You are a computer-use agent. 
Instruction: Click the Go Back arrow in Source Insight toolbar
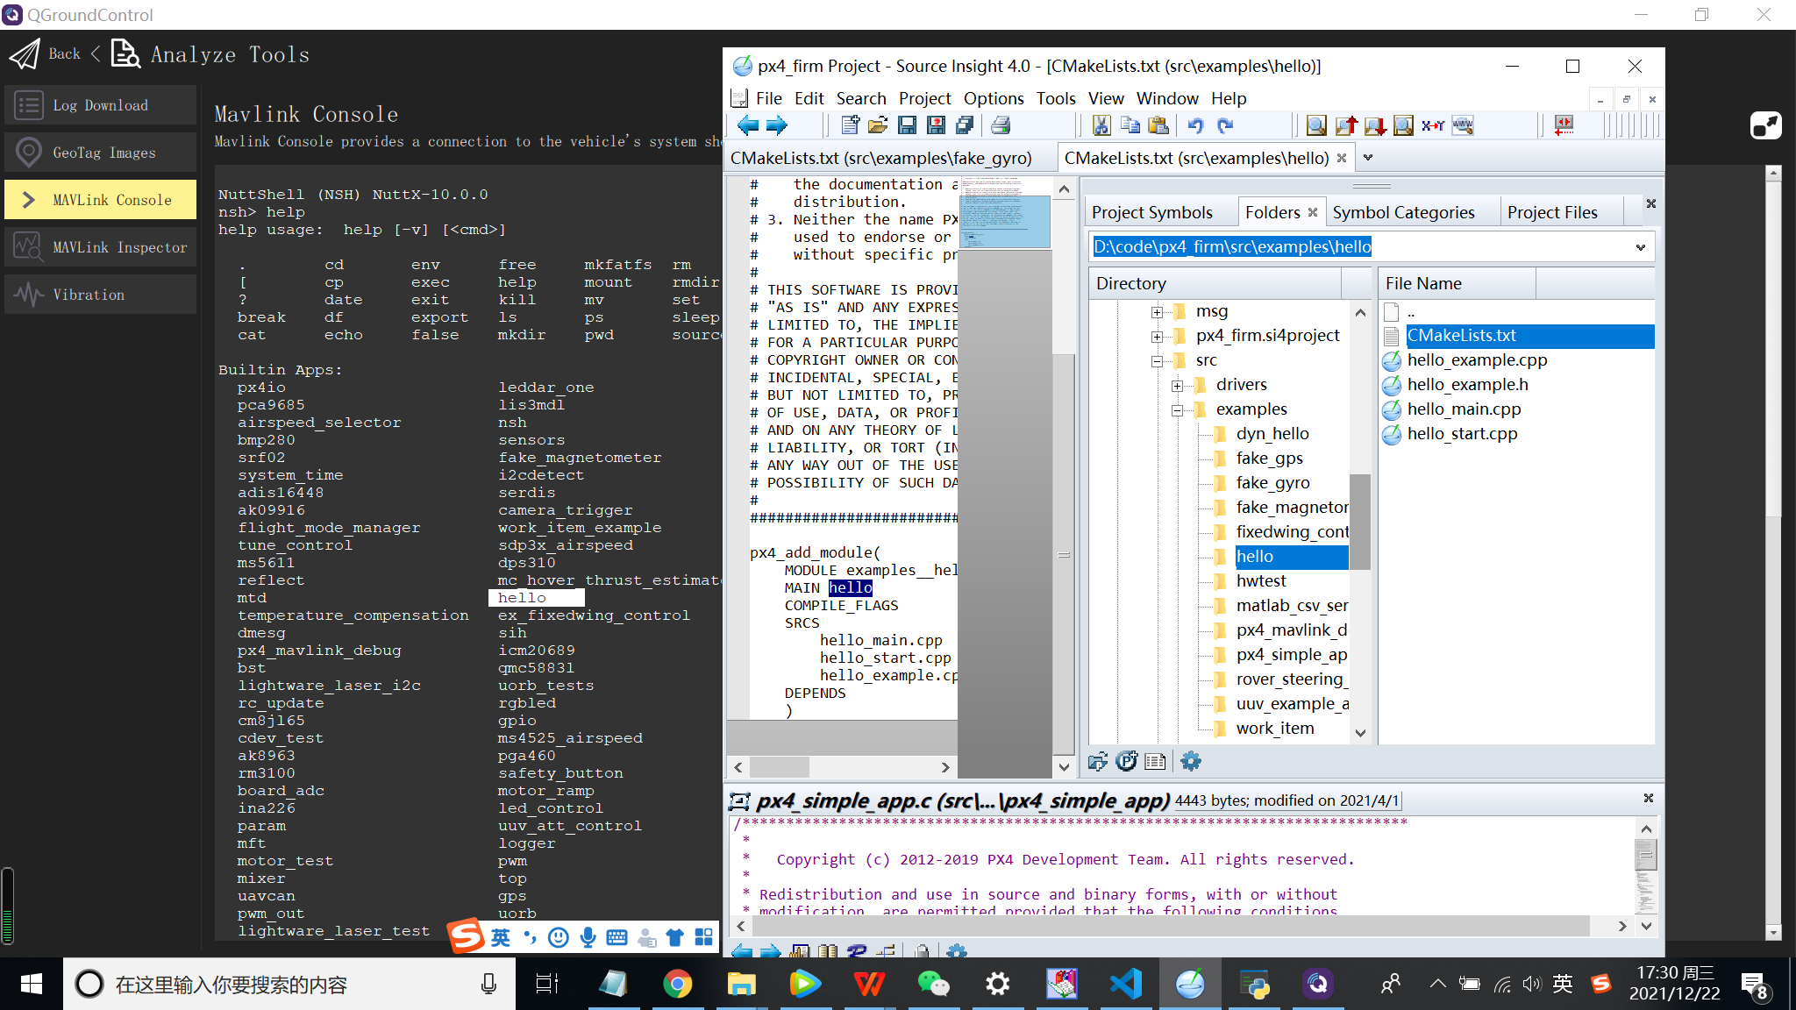747,125
